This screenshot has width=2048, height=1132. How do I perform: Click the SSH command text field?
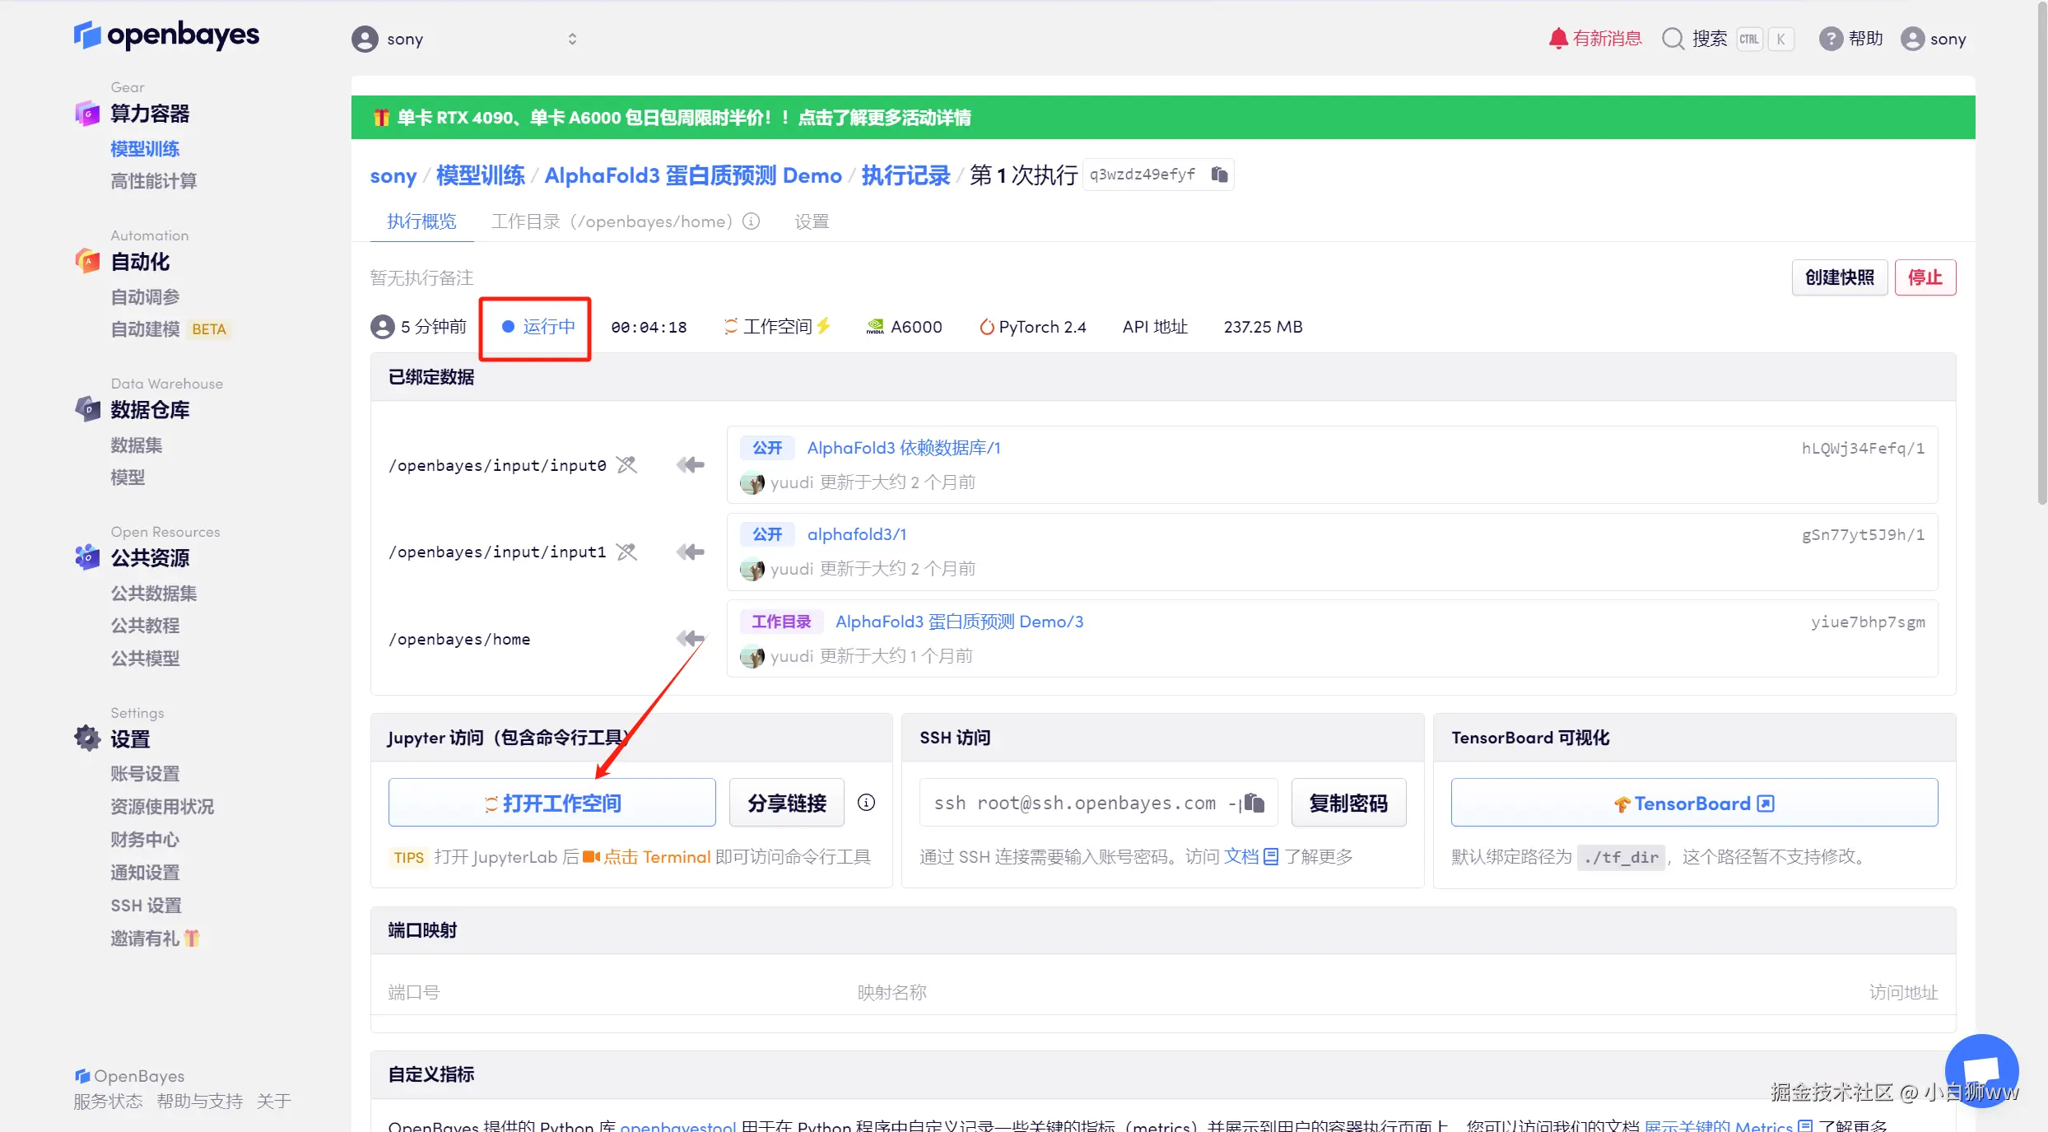click(x=1074, y=803)
